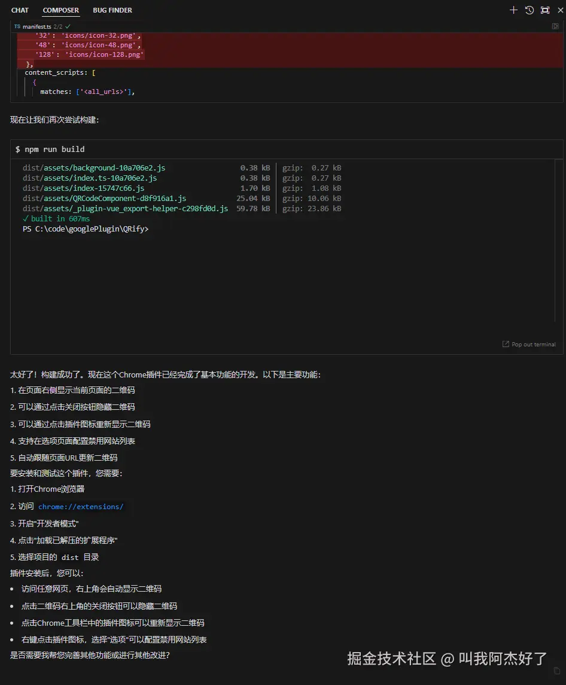Open the chrome://extensions/ link
Image resolution: width=566 pixels, height=685 pixels.
click(x=81, y=507)
